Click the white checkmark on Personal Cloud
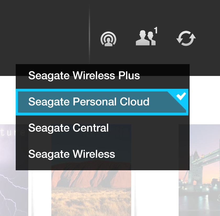 tap(181, 96)
